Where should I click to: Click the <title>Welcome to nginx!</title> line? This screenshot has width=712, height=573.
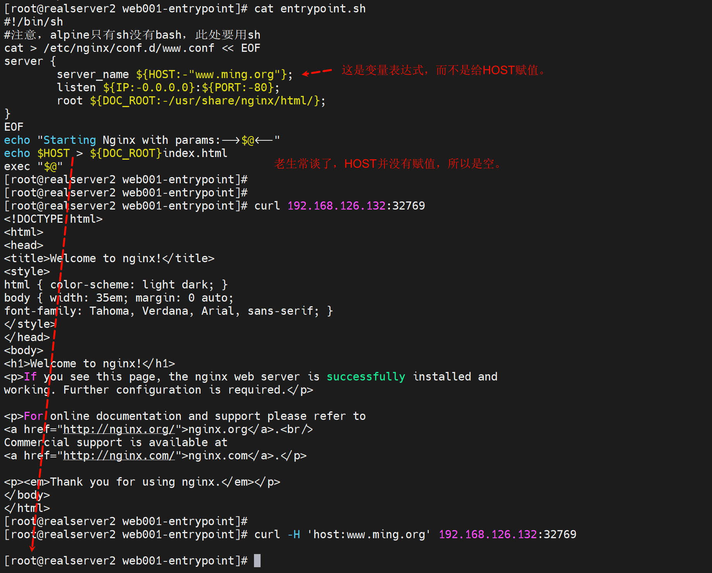(x=109, y=258)
